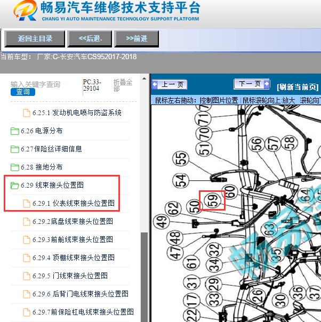This screenshot has width=321, height=322.
Task: Click the 刷新当前页 refresh link
Action: [298, 87]
